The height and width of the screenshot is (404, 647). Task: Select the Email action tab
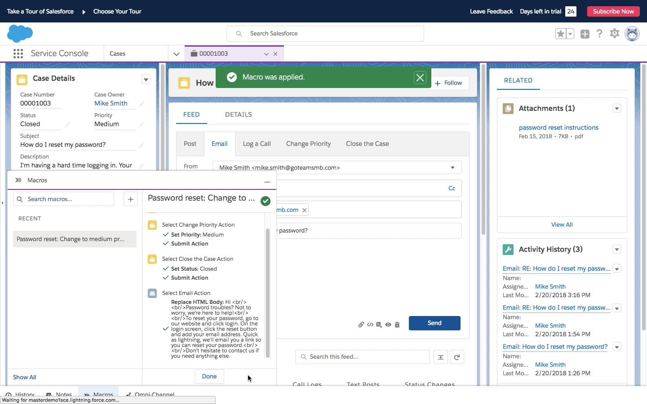click(220, 144)
